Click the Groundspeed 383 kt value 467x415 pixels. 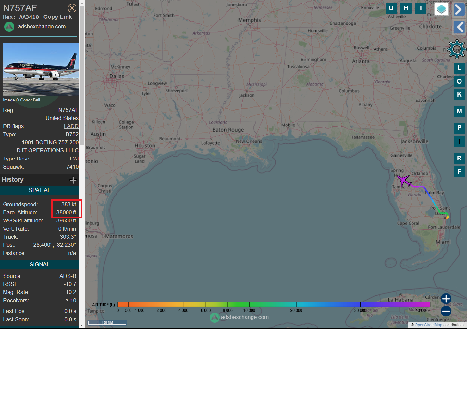(x=69, y=204)
